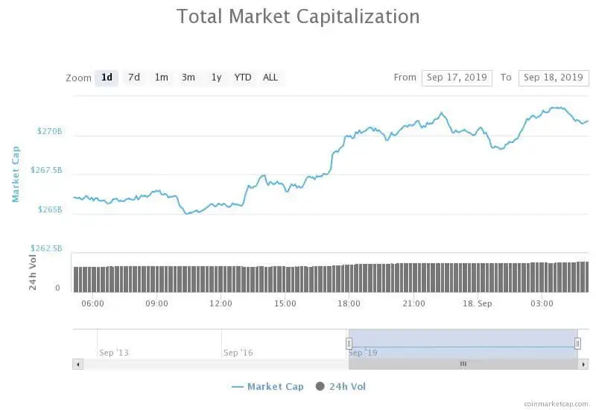This screenshot has width=596, height=410.
Task: Zoom chart to 1y
Action: click(x=216, y=78)
